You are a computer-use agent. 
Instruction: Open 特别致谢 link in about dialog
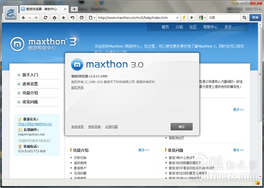[95, 127]
